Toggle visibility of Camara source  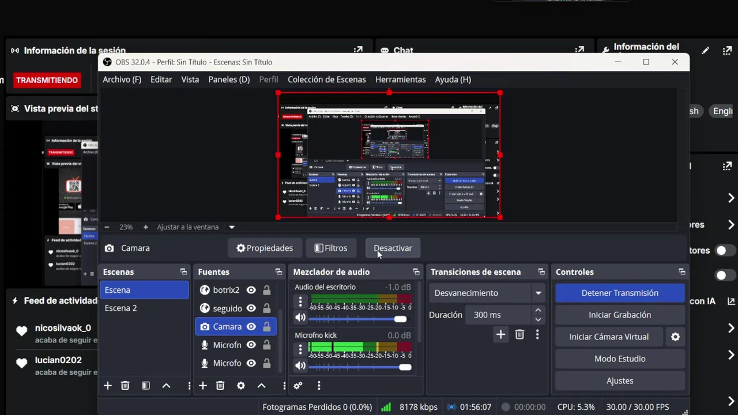click(x=251, y=327)
